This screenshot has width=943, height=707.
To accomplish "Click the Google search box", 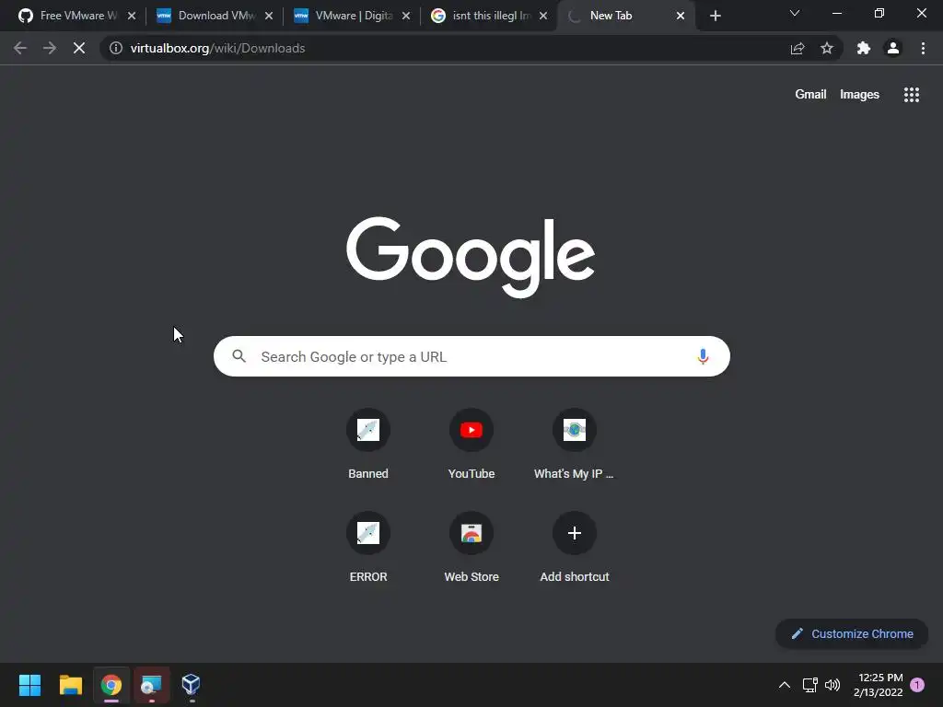I will click(471, 356).
